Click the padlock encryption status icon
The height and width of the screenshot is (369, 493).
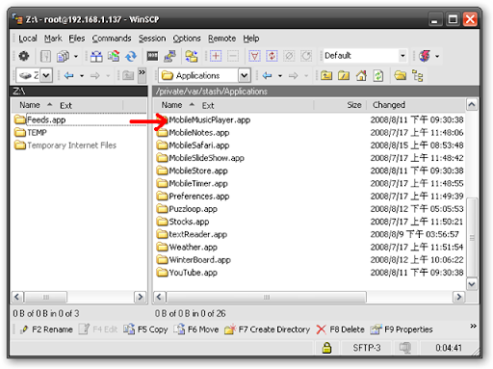point(326,348)
